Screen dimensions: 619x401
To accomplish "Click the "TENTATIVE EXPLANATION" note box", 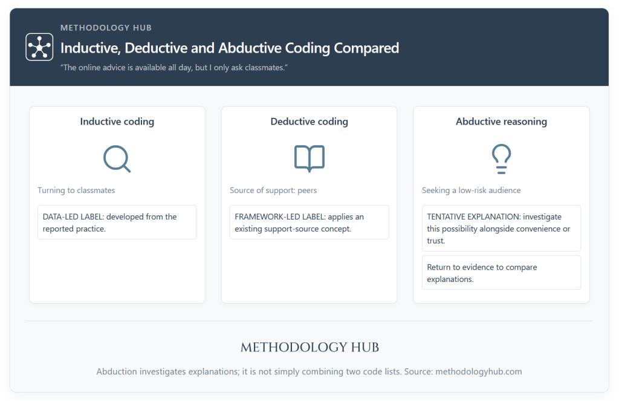I will pos(501,229).
